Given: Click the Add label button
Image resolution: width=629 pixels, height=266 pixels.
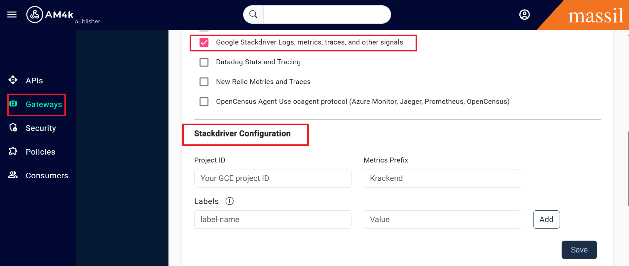Looking at the screenshot, I should pos(546,220).
